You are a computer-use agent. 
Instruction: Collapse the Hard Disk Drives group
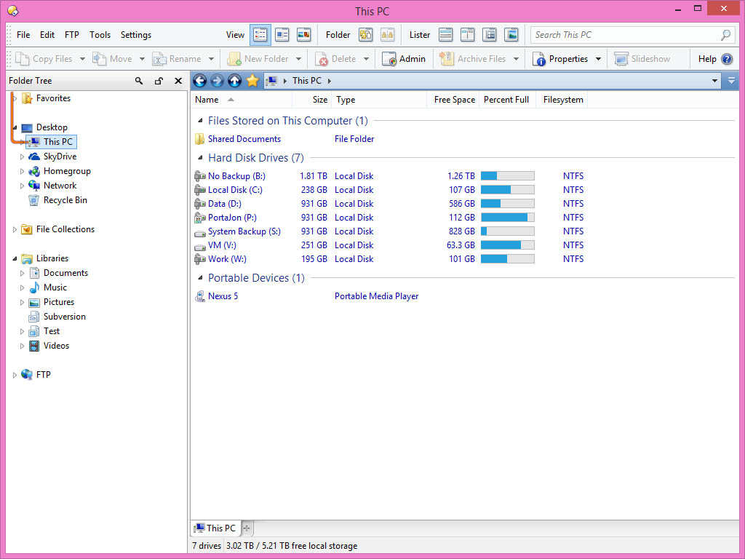[x=200, y=158]
